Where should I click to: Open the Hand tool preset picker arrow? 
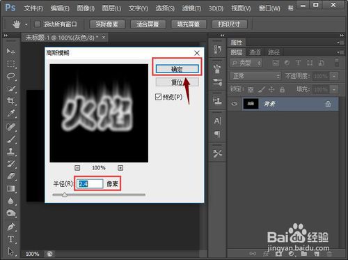click(26, 24)
